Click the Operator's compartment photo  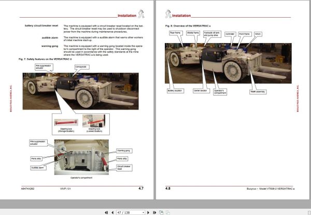coord(81,157)
